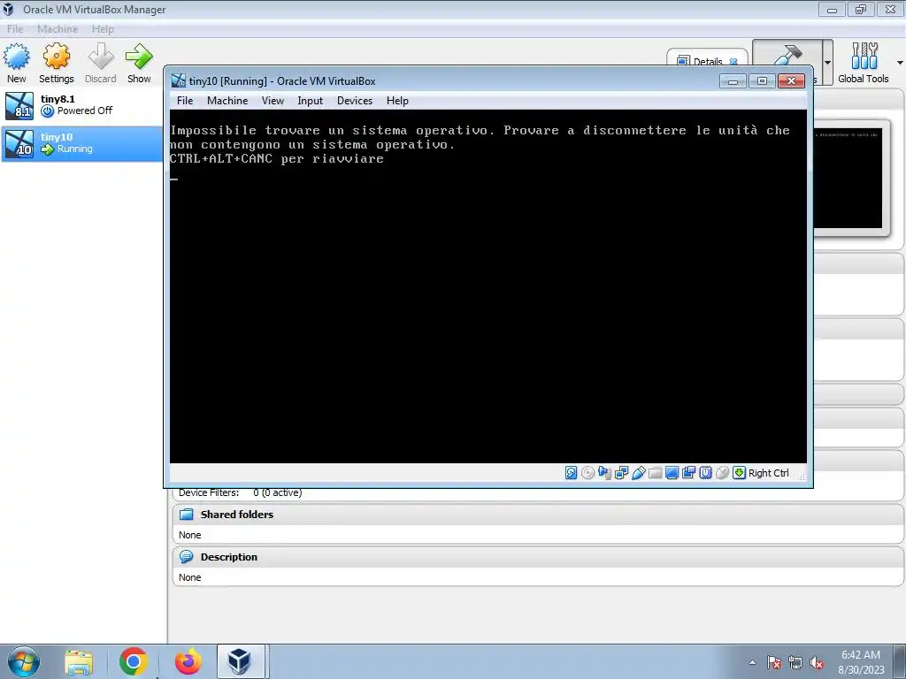Expand the Global Tools dropdown arrow
The height and width of the screenshot is (679, 906).
point(900,63)
